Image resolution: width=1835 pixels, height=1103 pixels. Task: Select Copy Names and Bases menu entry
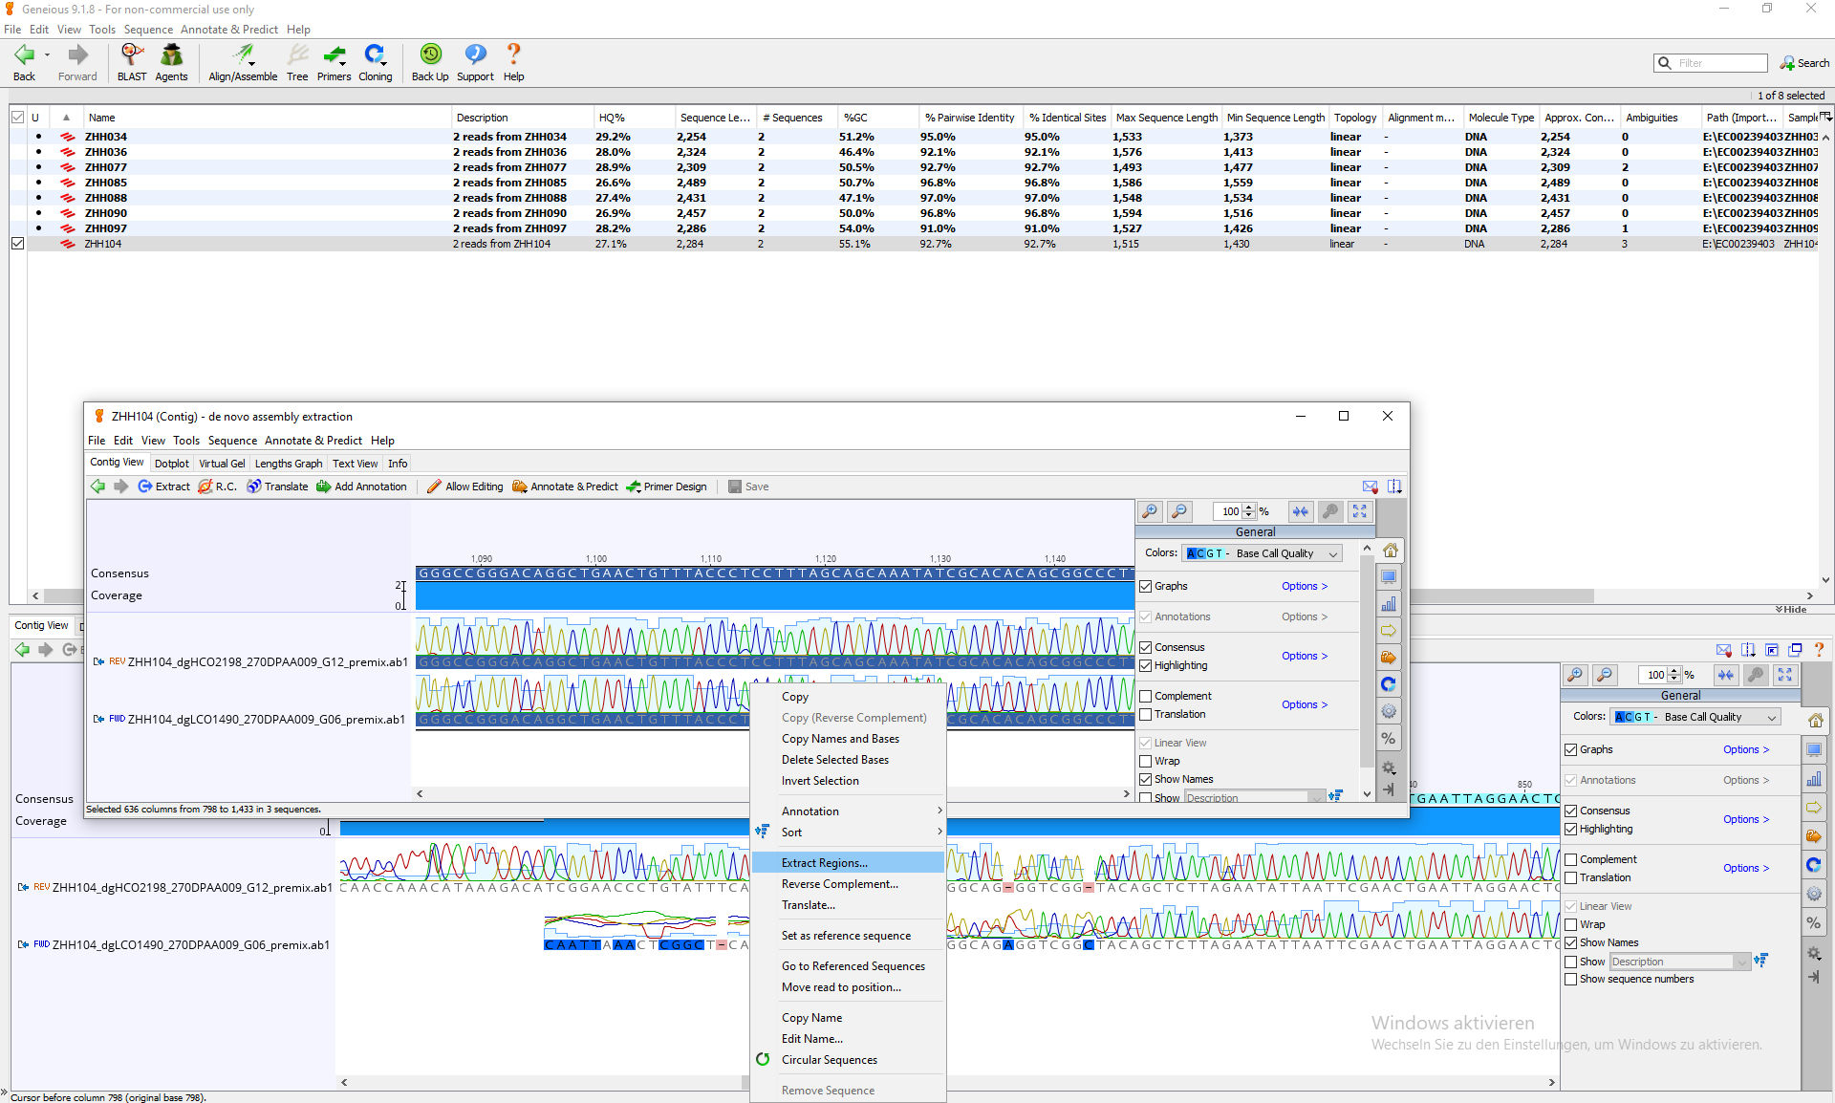848,739
